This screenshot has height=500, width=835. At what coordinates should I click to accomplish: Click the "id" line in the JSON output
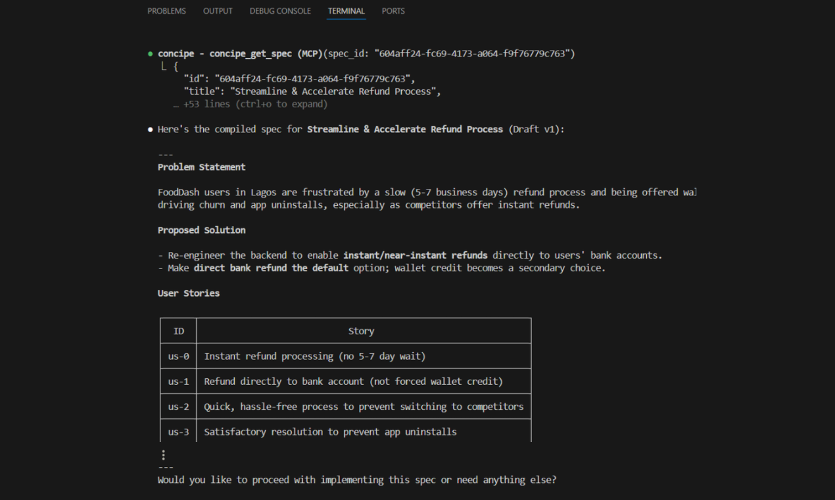coord(299,79)
